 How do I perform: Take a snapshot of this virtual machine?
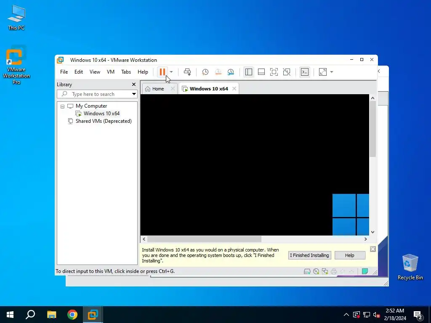click(205, 72)
